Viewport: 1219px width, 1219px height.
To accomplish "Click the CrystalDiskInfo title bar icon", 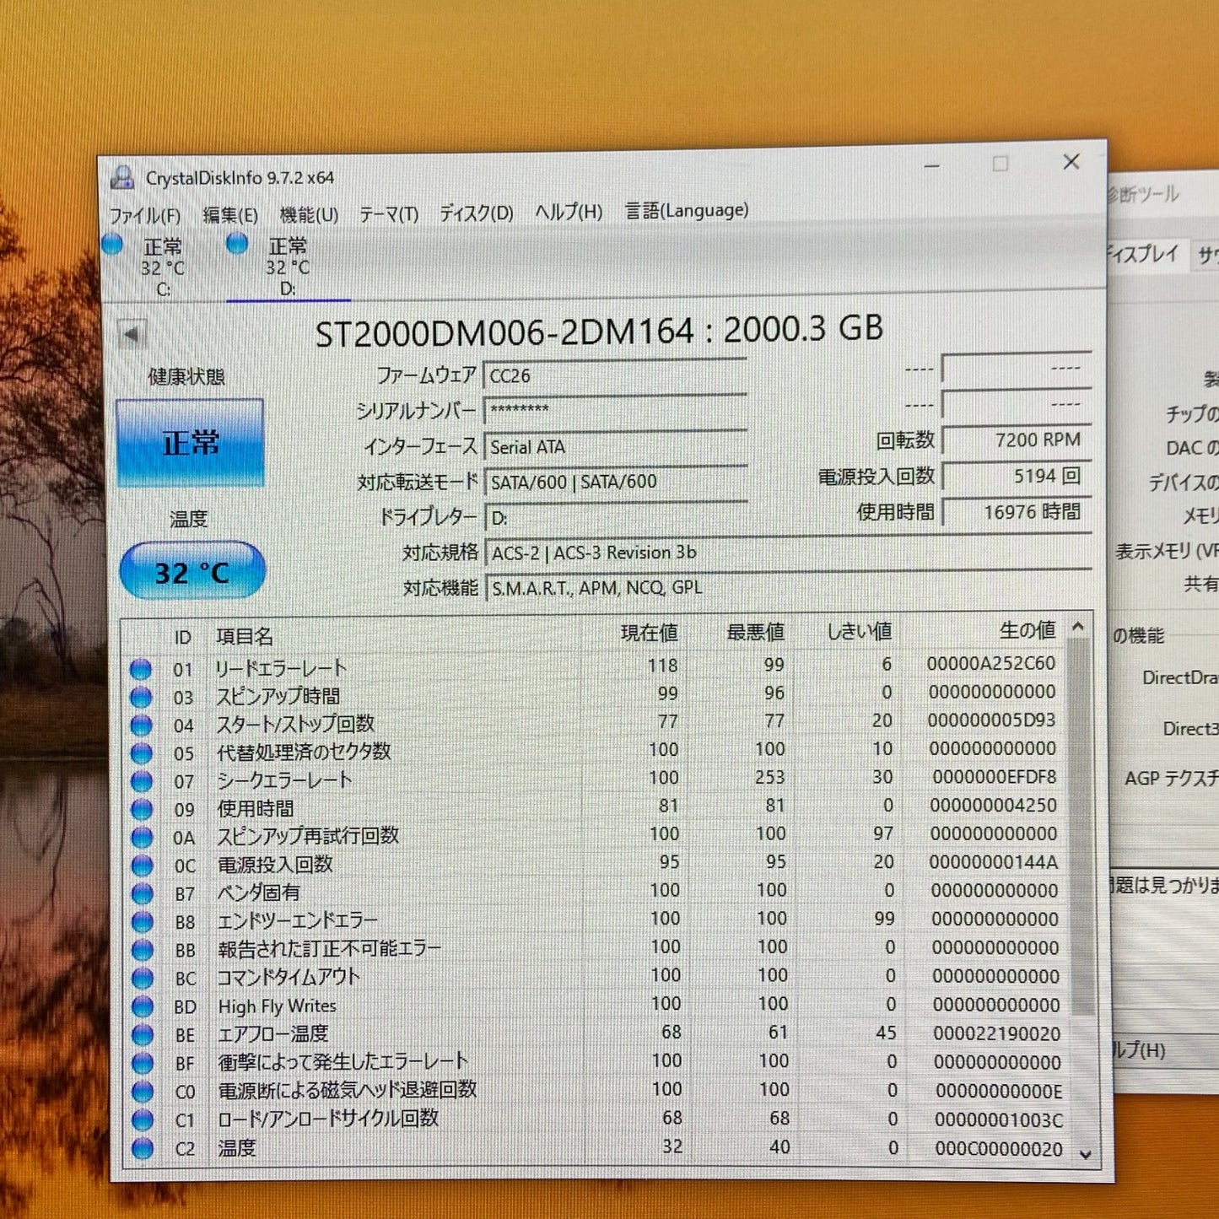I will tap(123, 177).
